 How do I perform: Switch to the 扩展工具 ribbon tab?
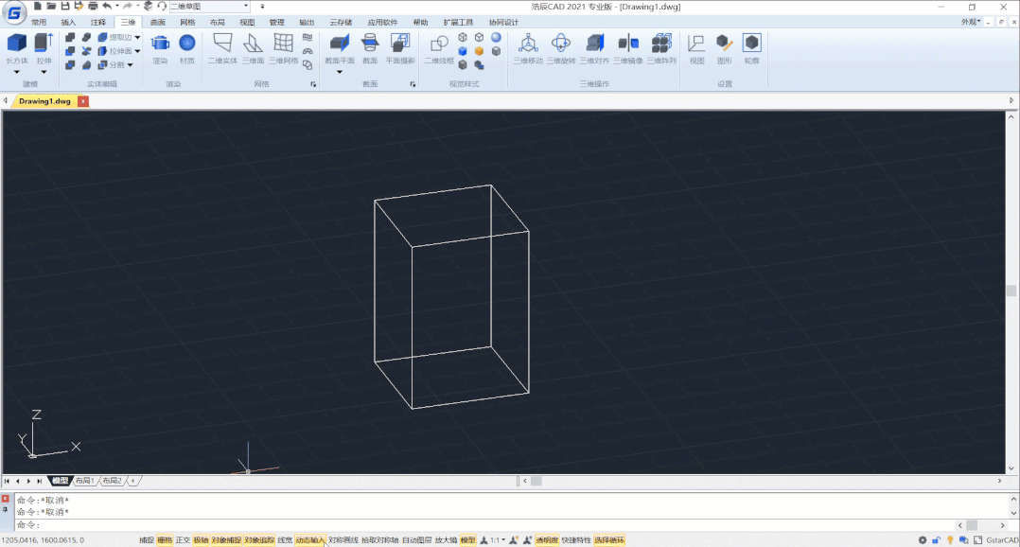point(458,22)
